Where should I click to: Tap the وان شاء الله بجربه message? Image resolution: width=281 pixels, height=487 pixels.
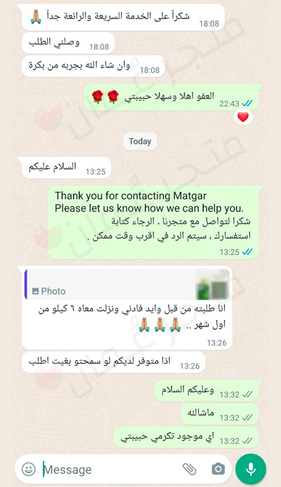(93, 66)
